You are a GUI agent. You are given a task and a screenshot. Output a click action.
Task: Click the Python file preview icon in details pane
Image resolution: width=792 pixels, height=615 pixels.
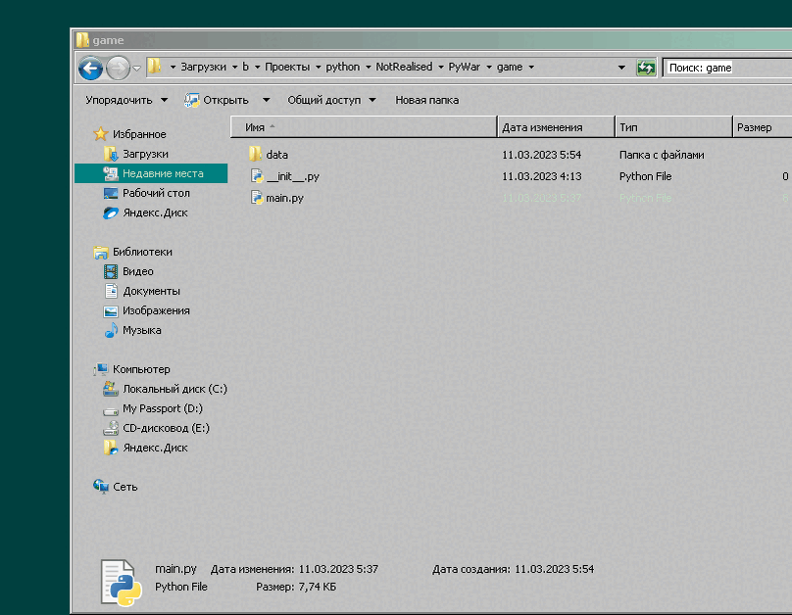(121, 582)
